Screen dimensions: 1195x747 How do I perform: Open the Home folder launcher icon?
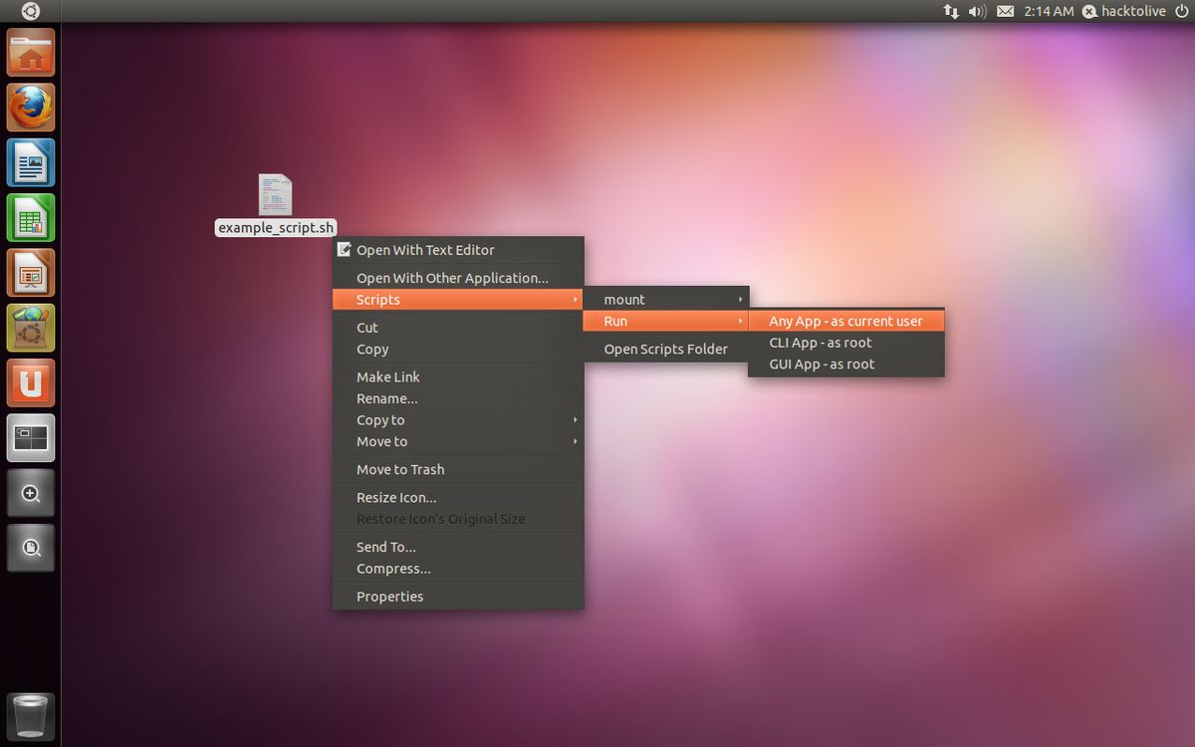(30, 53)
